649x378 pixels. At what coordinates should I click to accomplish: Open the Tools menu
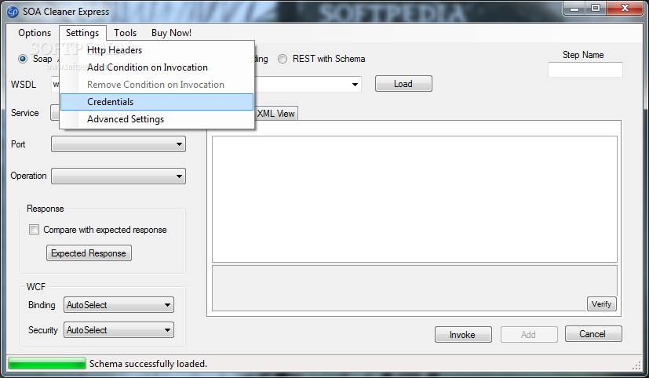point(125,33)
